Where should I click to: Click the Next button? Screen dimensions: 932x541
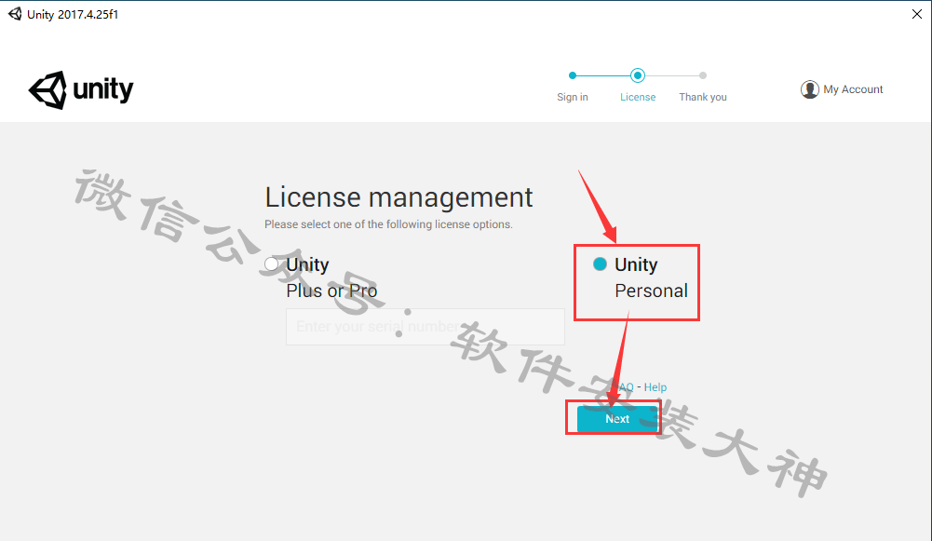[x=617, y=418]
